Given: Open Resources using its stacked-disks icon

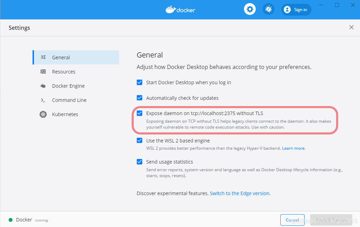Looking at the screenshot, I should pos(43,71).
